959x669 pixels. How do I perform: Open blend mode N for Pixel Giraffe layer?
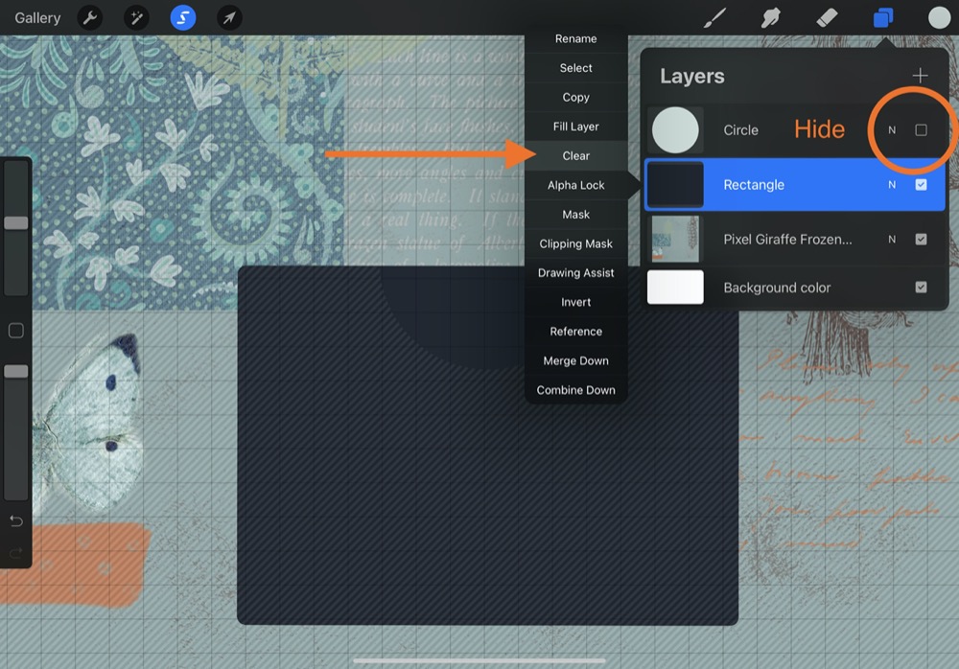pyautogui.click(x=892, y=239)
